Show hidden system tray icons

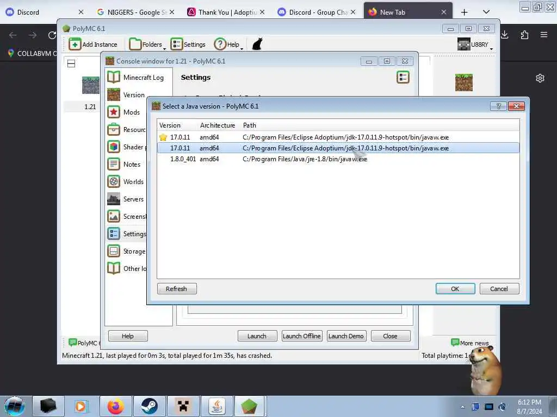[x=462, y=407]
